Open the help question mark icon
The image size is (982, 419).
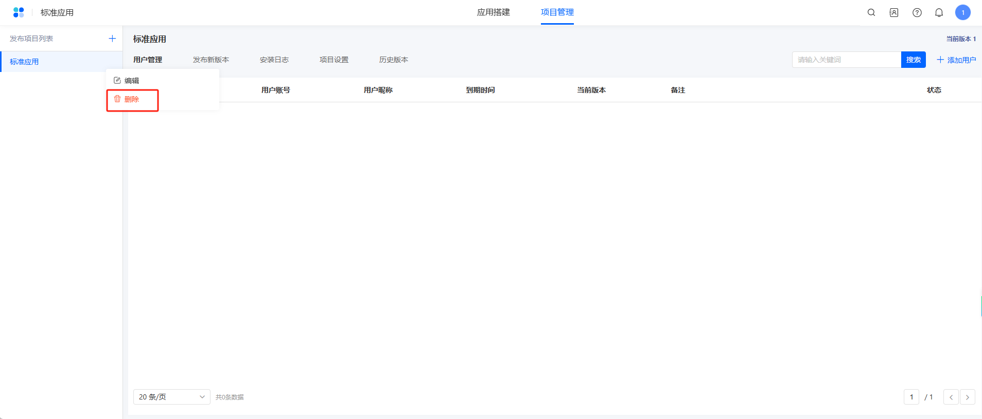tap(917, 12)
